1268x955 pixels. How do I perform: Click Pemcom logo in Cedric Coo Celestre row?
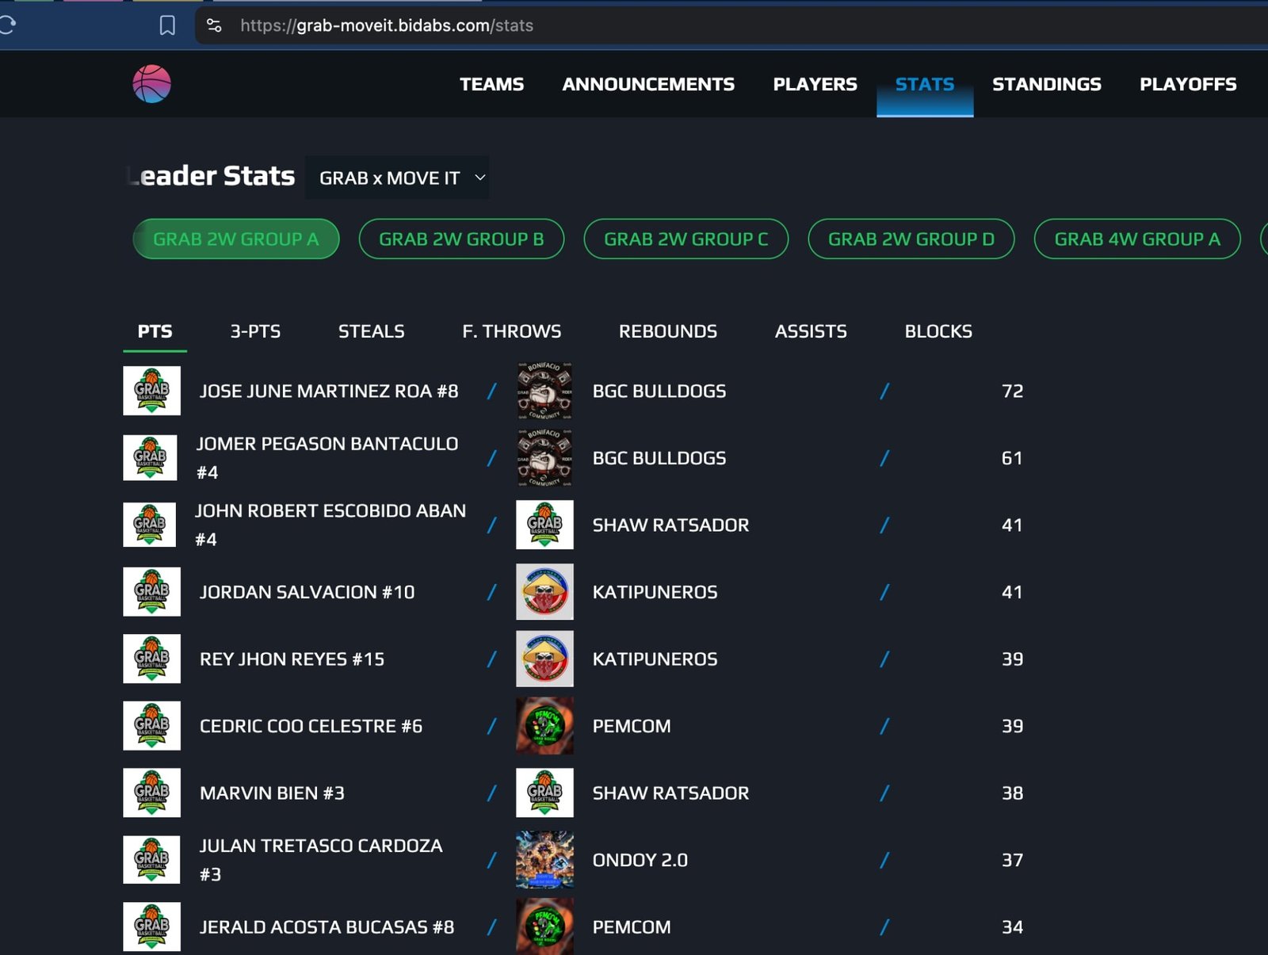(x=544, y=726)
